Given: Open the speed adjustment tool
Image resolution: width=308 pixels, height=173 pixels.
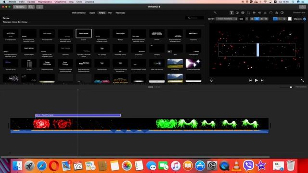Looking at the screenshot, I should point(271,12).
